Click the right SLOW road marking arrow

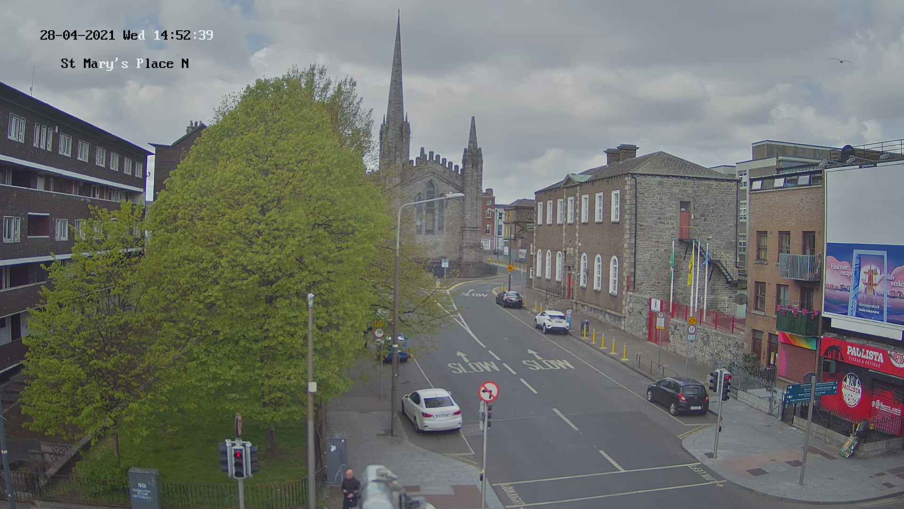coord(534,353)
